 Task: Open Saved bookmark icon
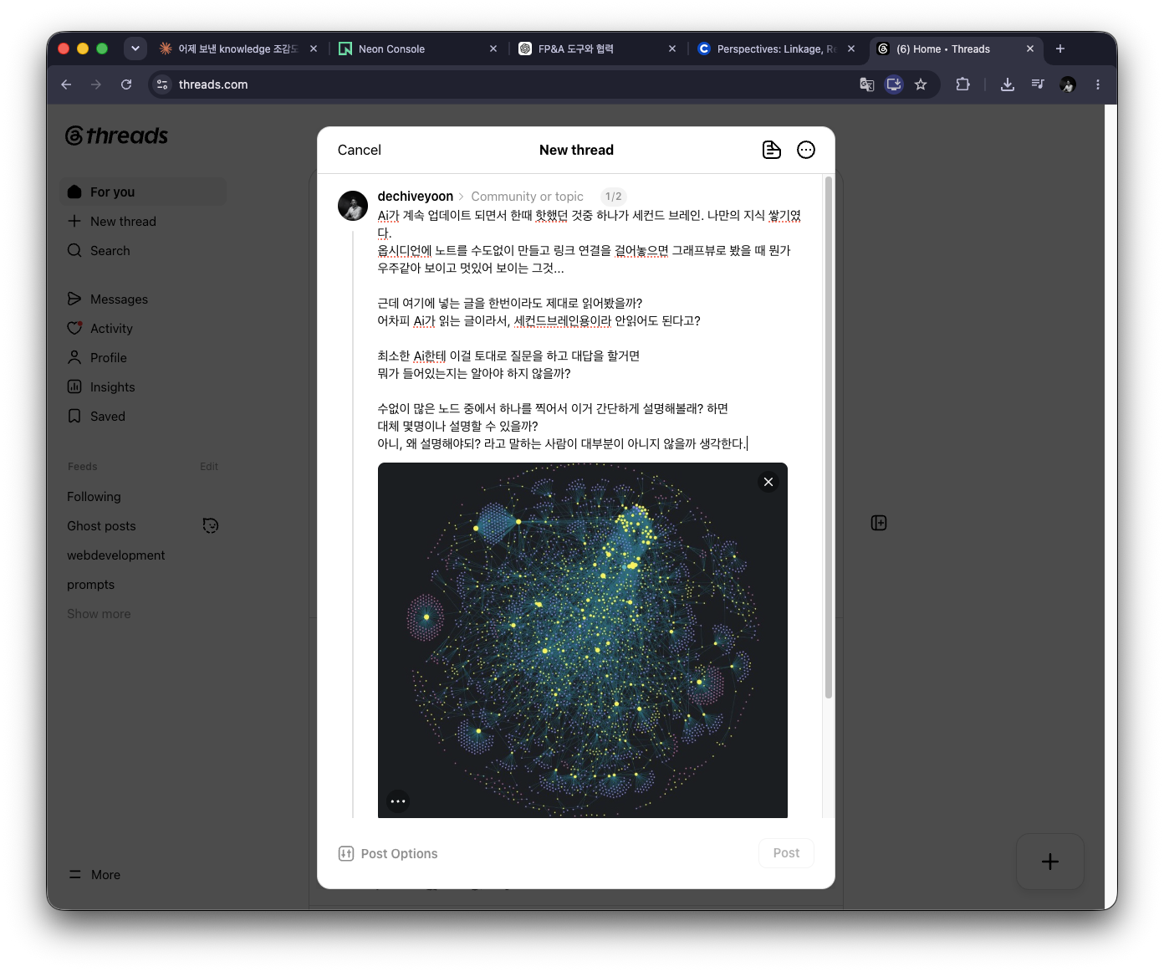[x=74, y=416]
